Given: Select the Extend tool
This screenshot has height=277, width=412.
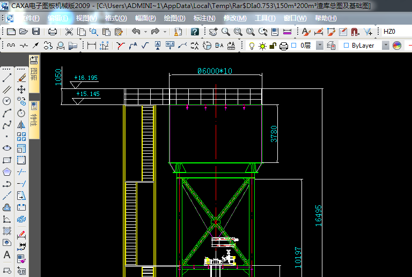Looking at the screenshot, I should [x=21, y=184].
